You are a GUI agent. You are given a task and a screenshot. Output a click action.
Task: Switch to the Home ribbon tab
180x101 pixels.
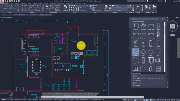coord(7,3)
